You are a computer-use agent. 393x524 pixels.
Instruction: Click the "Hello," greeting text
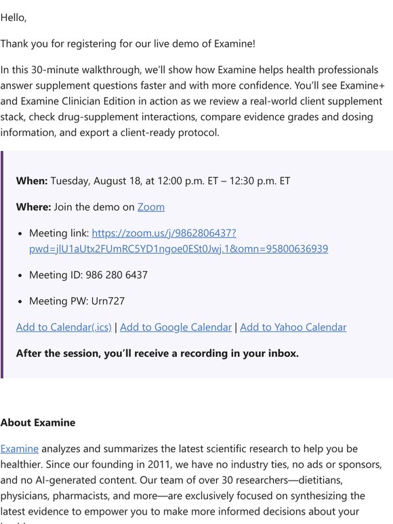tap(14, 18)
